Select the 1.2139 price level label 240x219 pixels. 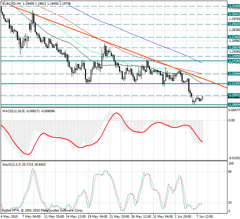[234, 84]
